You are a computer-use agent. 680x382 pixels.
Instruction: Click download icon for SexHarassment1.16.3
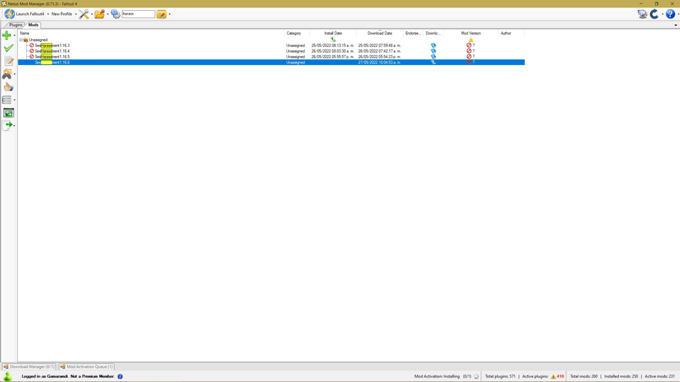[x=433, y=45]
